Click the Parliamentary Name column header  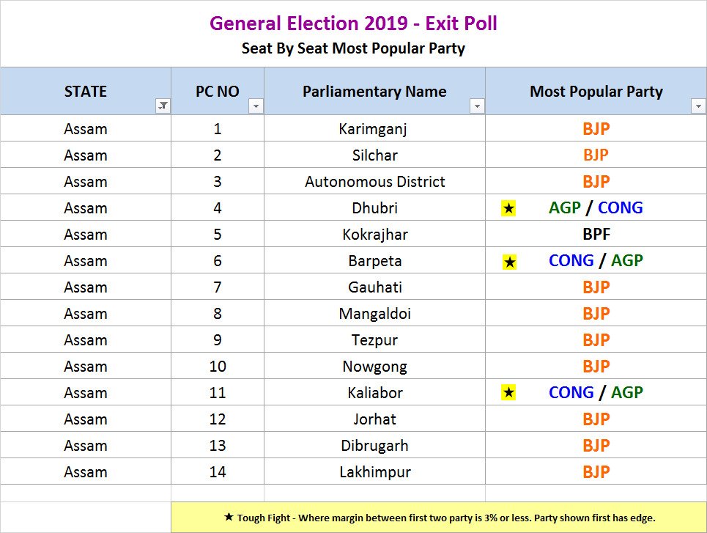point(374,92)
